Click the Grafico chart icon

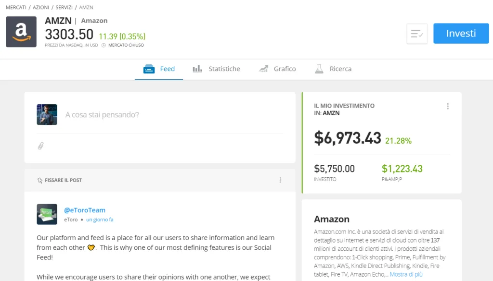(x=263, y=69)
